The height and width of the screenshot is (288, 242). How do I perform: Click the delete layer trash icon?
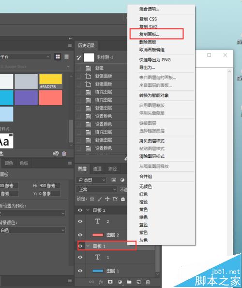point(148,282)
